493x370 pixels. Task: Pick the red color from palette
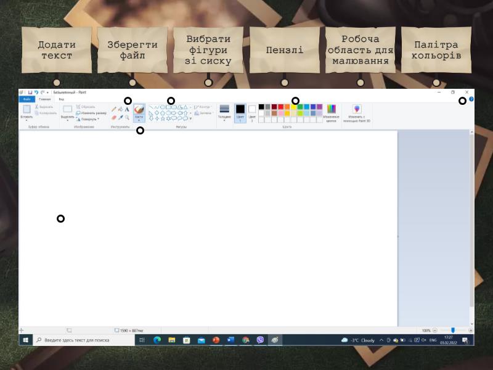tap(281, 107)
